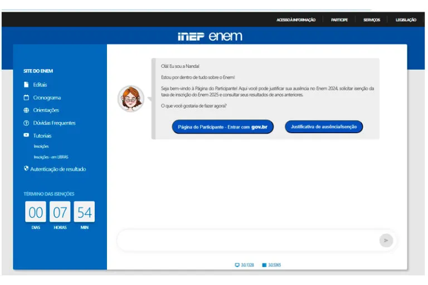Open the Inscrições - em LIBRAS link
Image resolution: width=428 pixels, height=285 pixels.
[x=51, y=157]
